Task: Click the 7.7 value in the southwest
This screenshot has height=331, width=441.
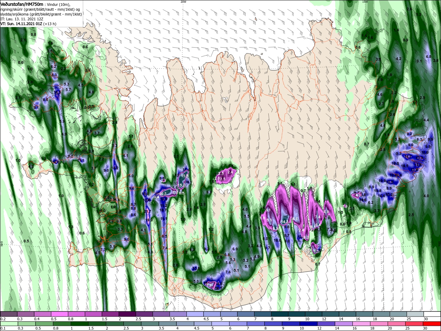Action: pos(103,250)
